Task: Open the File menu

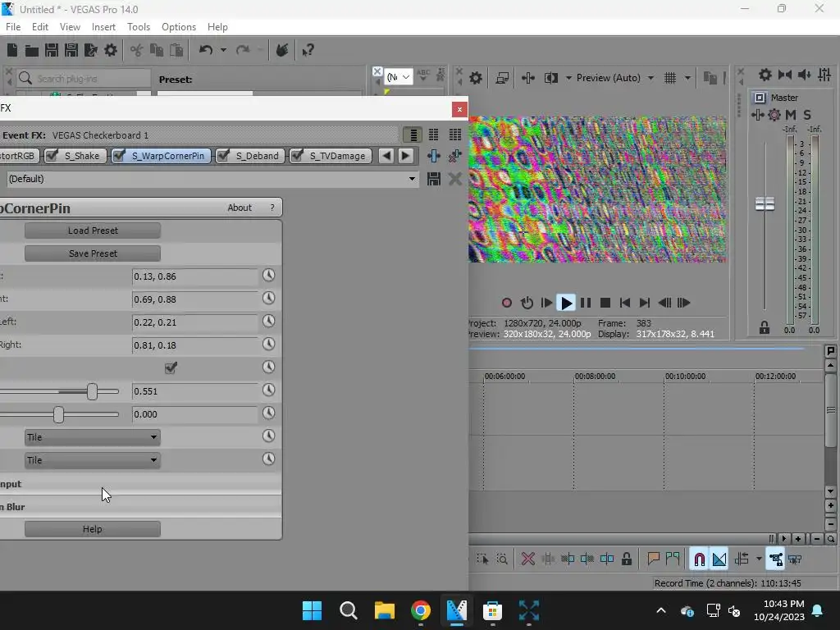Action: pyautogui.click(x=13, y=27)
